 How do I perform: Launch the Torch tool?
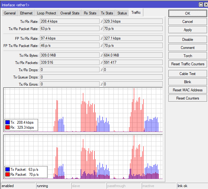click(188, 56)
